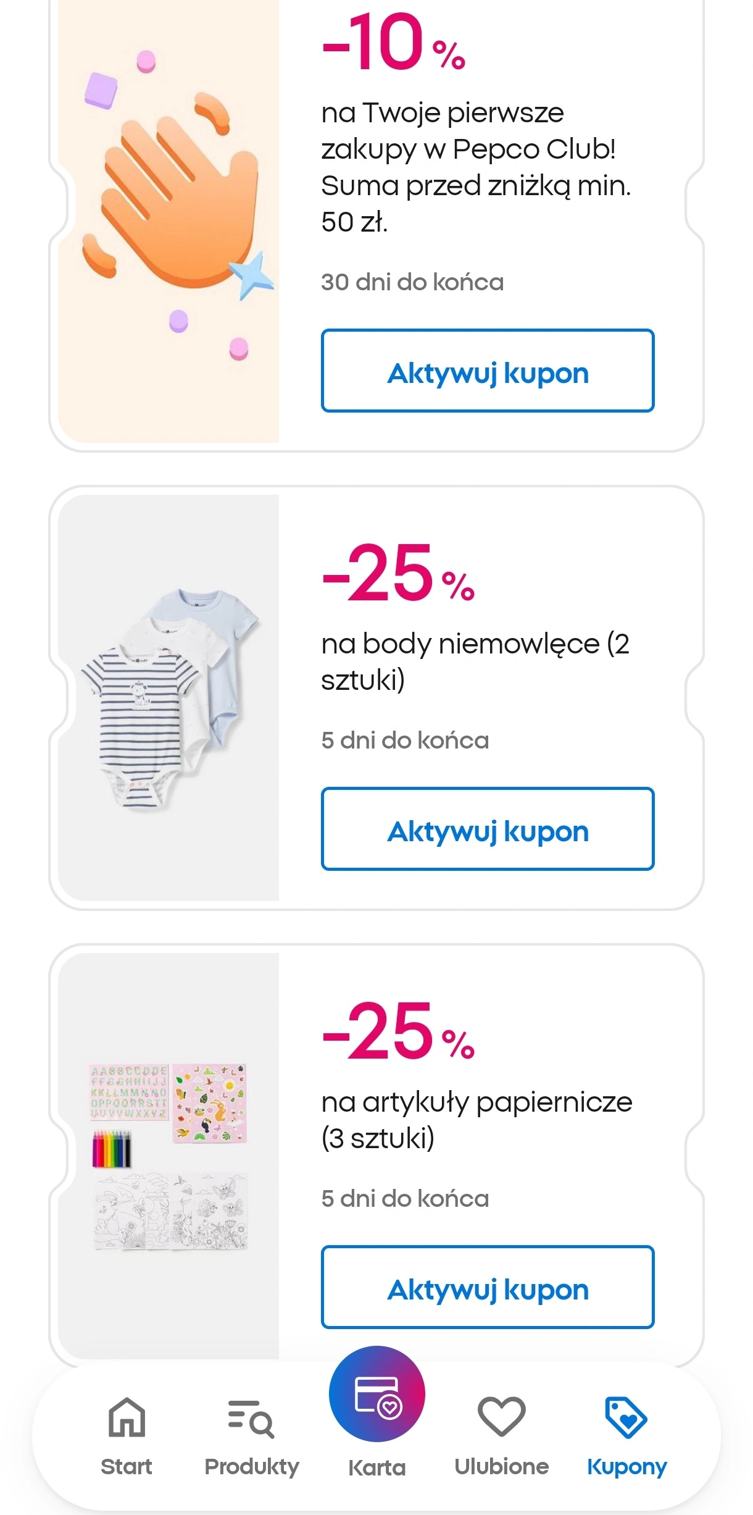753x1515 pixels.
Task: Open the Ulubione heart icon
Action: tap(501, 1417)
